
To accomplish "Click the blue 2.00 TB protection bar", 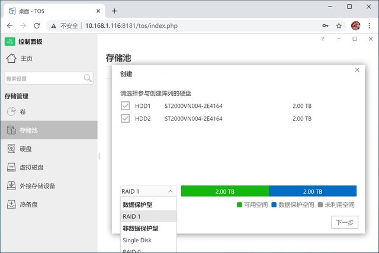I will pyautogui.click(x=313, y=191).
